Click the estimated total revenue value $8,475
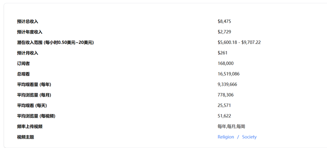 pos(224,21)
